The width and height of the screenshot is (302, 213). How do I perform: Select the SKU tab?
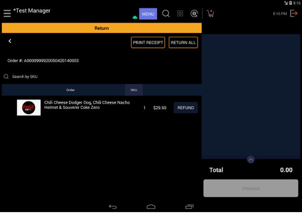(134, 90)
